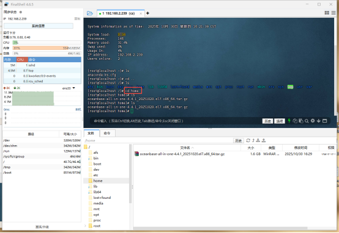This screenshot has height=233, width=339.
Task: Sort files by 大小 column header
Action: [251, 148]
